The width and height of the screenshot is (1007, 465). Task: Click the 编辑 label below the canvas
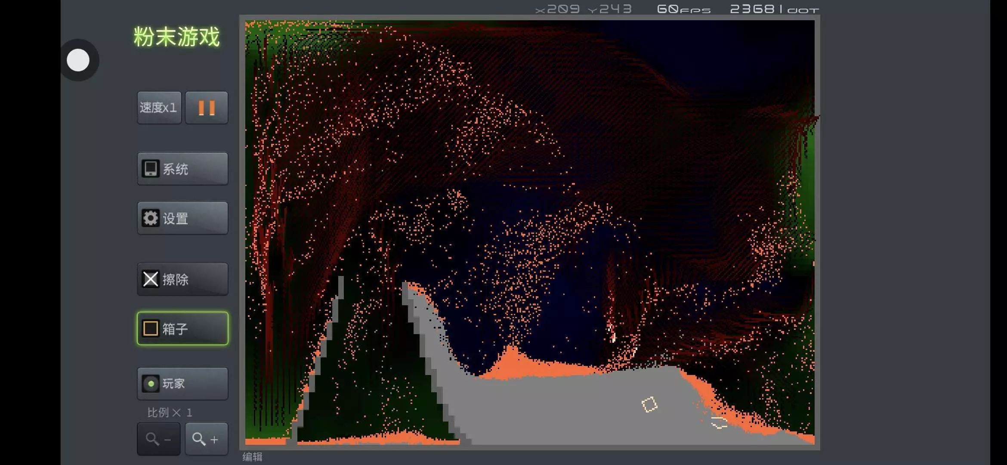[252, 457]
